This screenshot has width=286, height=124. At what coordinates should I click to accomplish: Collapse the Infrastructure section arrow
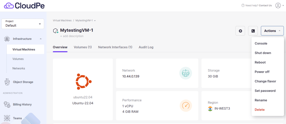[41, 39]
